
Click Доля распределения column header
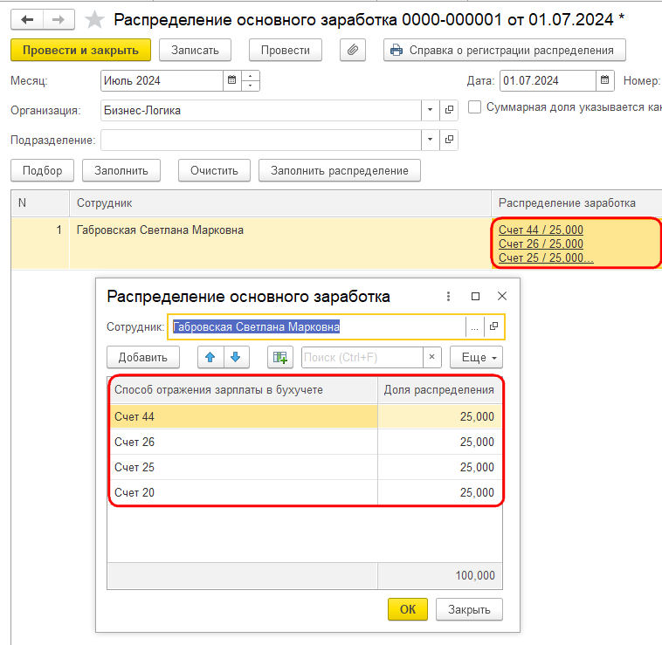[x=439, y=390]
